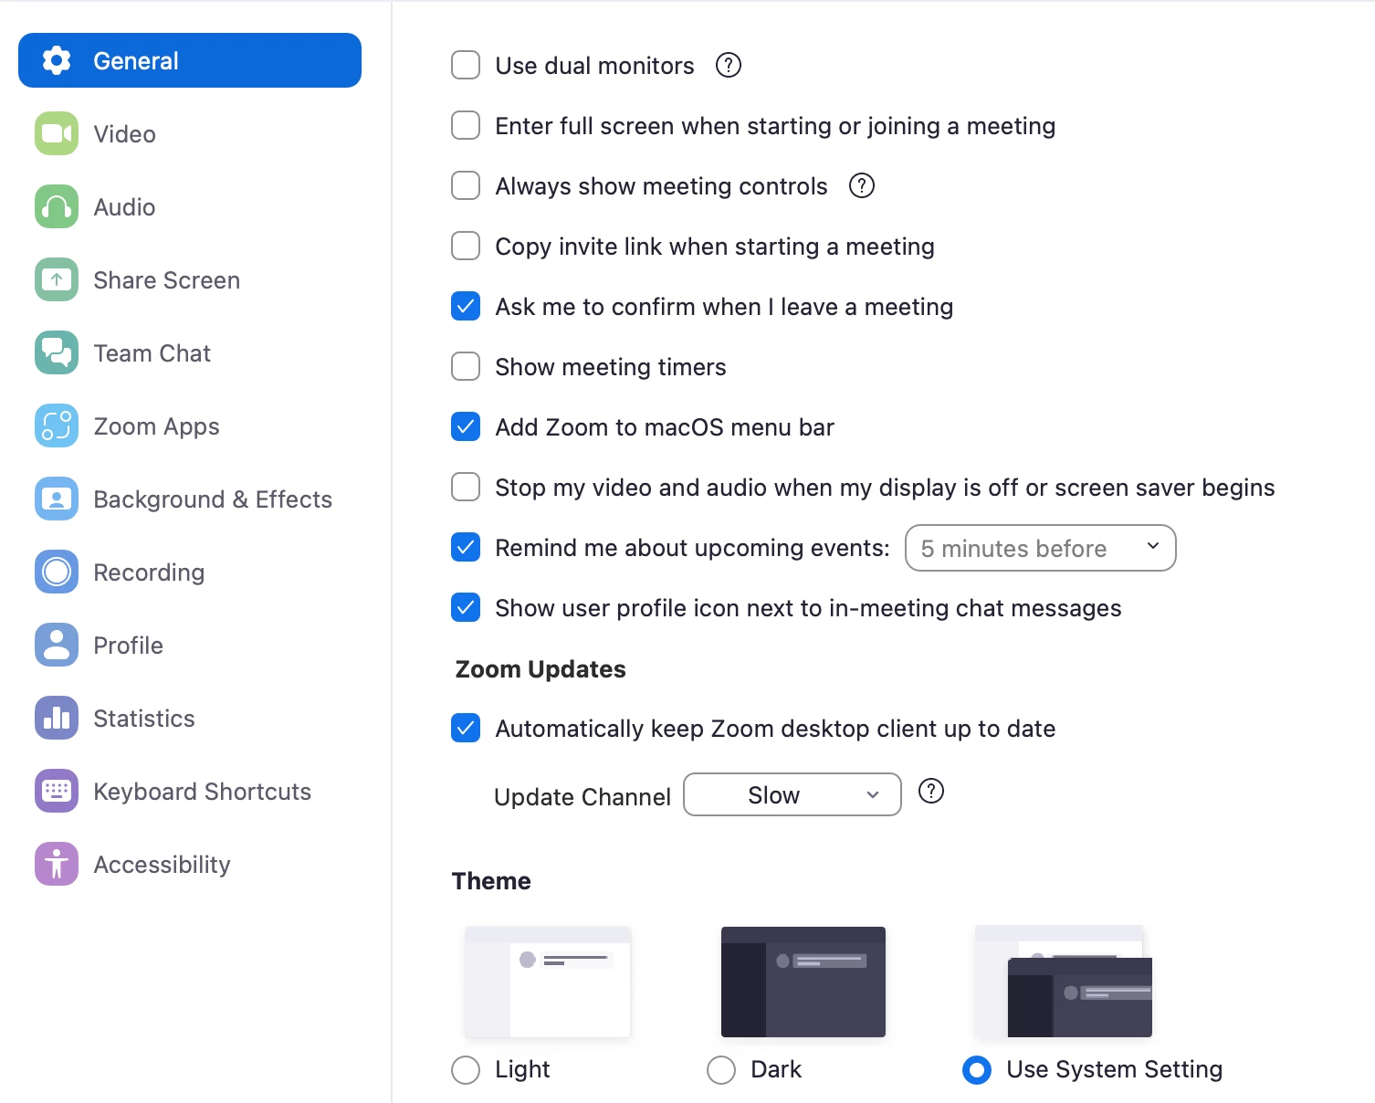This screenshot has width=1375, height=1103.
Task: Uncheck Add Zoom to macOS menu bar
Action: point(466,426)
